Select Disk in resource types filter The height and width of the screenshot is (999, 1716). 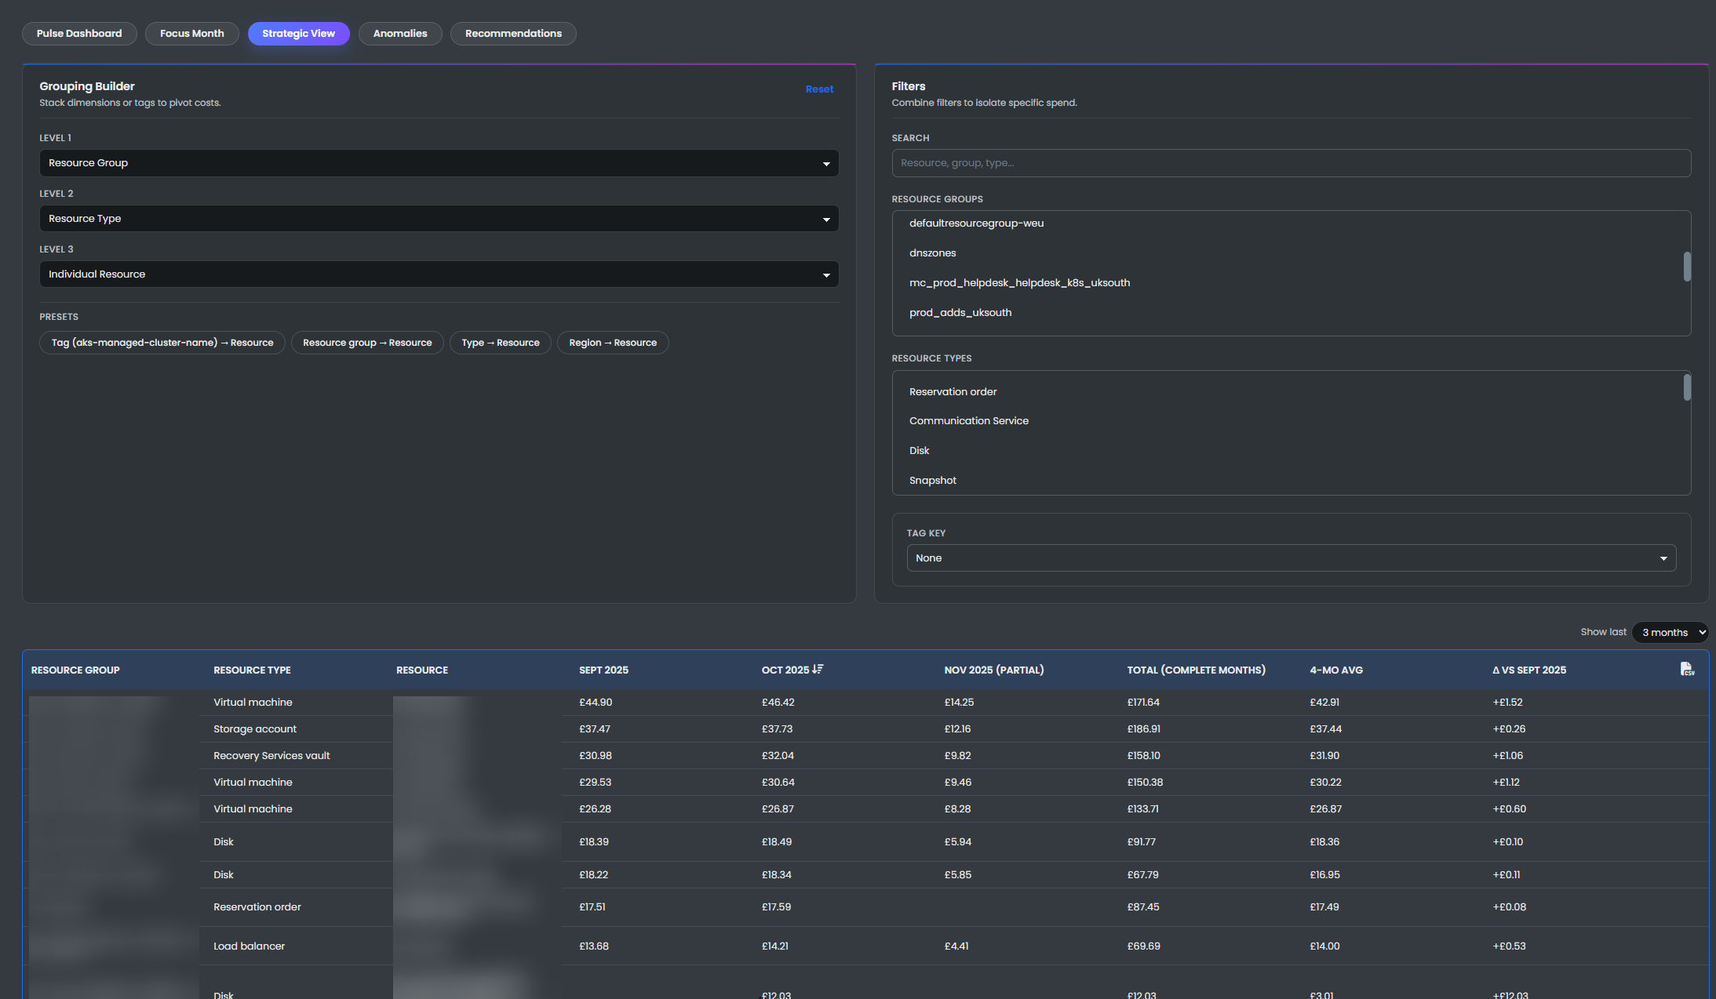(919, 451)
